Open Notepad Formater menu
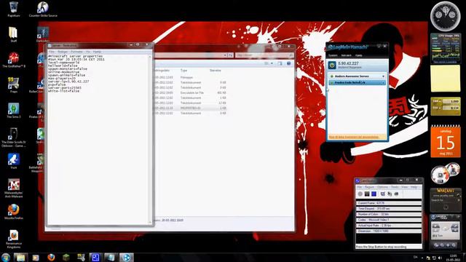Viewport: 466px width, 262px height. [76, 52]
